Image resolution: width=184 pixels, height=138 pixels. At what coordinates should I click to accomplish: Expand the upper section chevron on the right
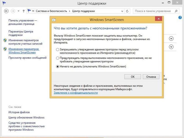(171, 39)
